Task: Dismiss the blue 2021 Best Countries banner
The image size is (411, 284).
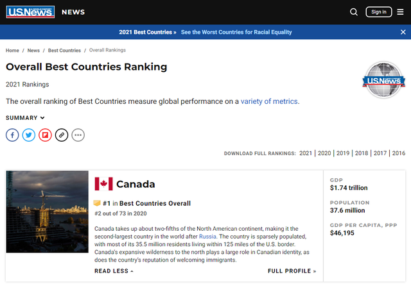Action: tap(403, 32)
